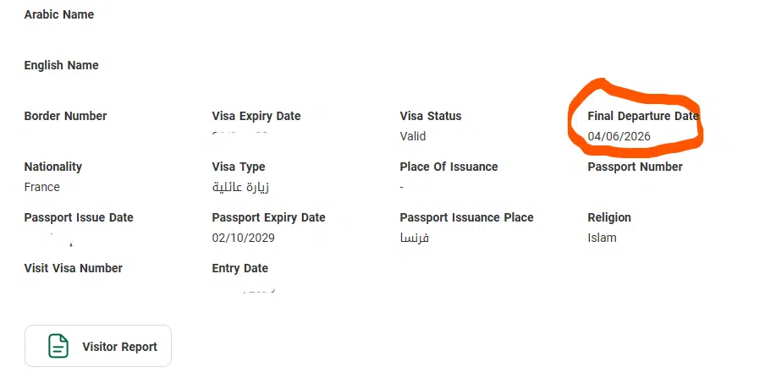
Task: Click the document icon on Visitor Report
Action: tap(58, 346)
